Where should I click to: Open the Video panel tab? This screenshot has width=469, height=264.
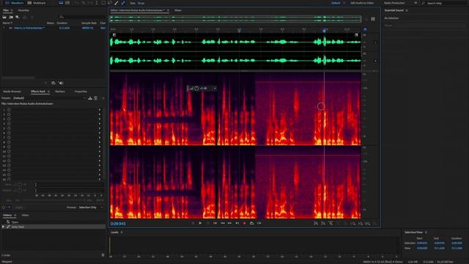click(25, 215)
